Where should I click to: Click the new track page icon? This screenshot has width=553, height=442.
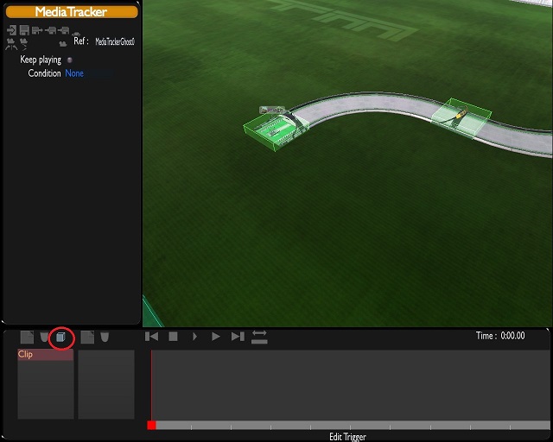87,337
